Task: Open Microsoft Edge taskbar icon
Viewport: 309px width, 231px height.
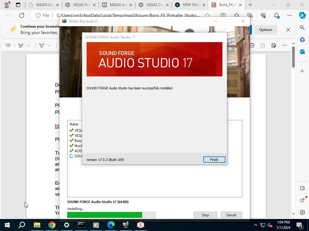Action: click(x=111, y=225)
